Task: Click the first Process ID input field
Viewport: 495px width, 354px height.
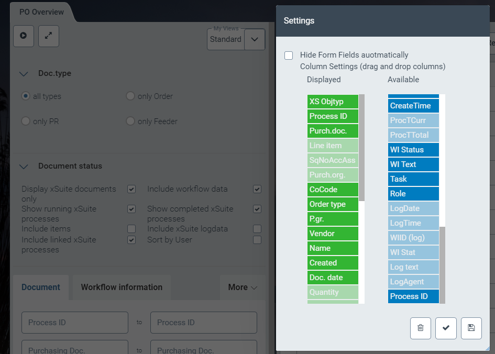Action: coord(75,323)
